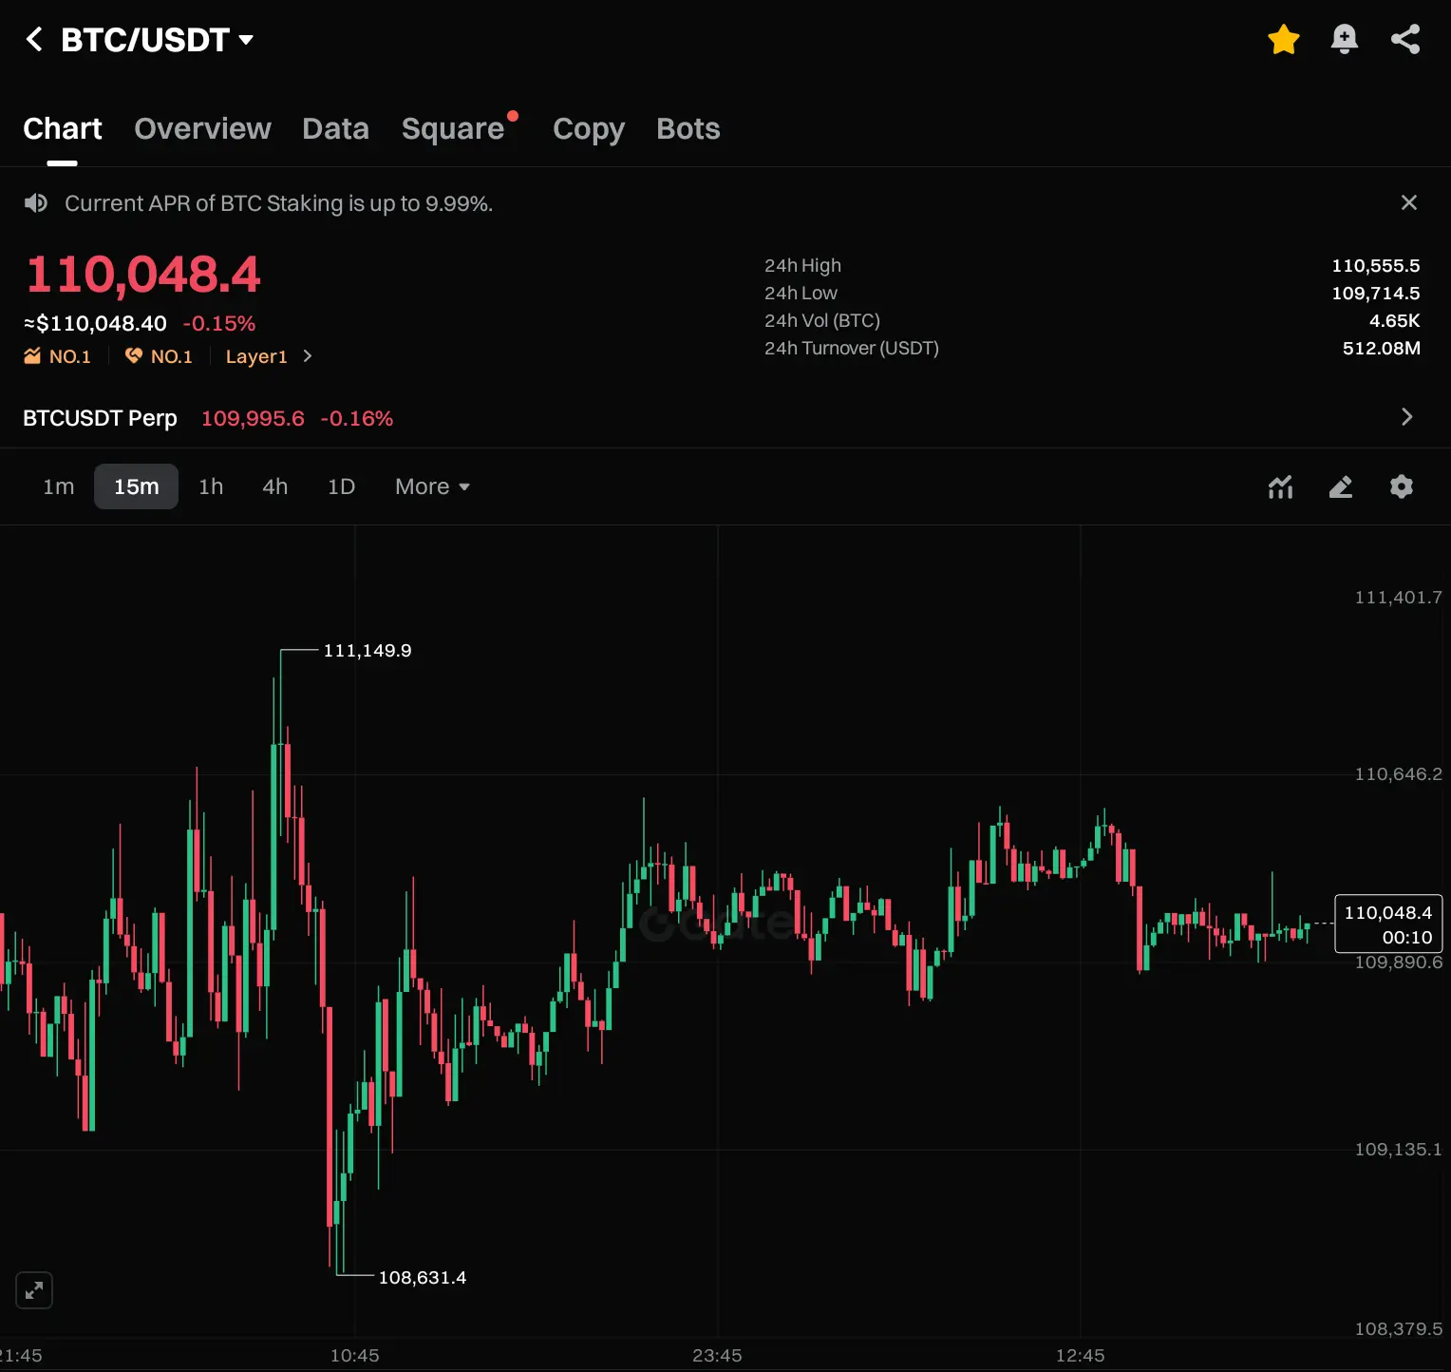Click the 109,135.1 price axis label
Screen dimensions: 1451x1372
1398,1150
